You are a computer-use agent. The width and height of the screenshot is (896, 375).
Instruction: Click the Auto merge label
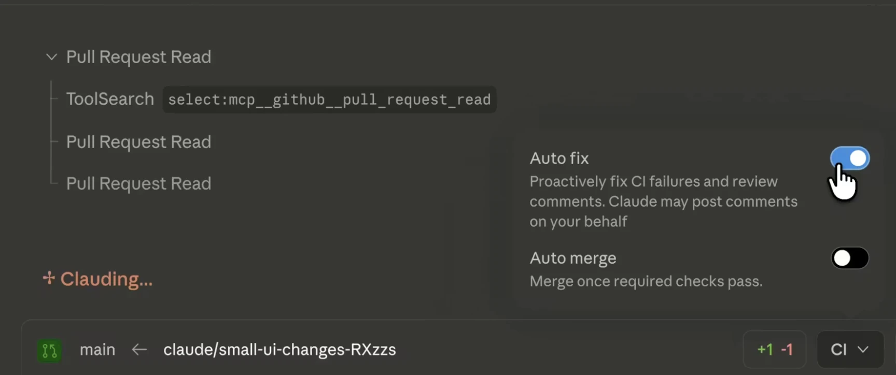(x=573, y=258)
